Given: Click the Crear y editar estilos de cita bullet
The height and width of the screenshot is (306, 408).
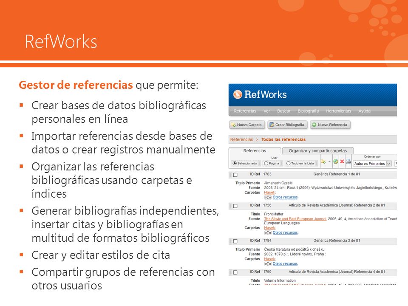Looking at the screenshot, I should (101, 255).
